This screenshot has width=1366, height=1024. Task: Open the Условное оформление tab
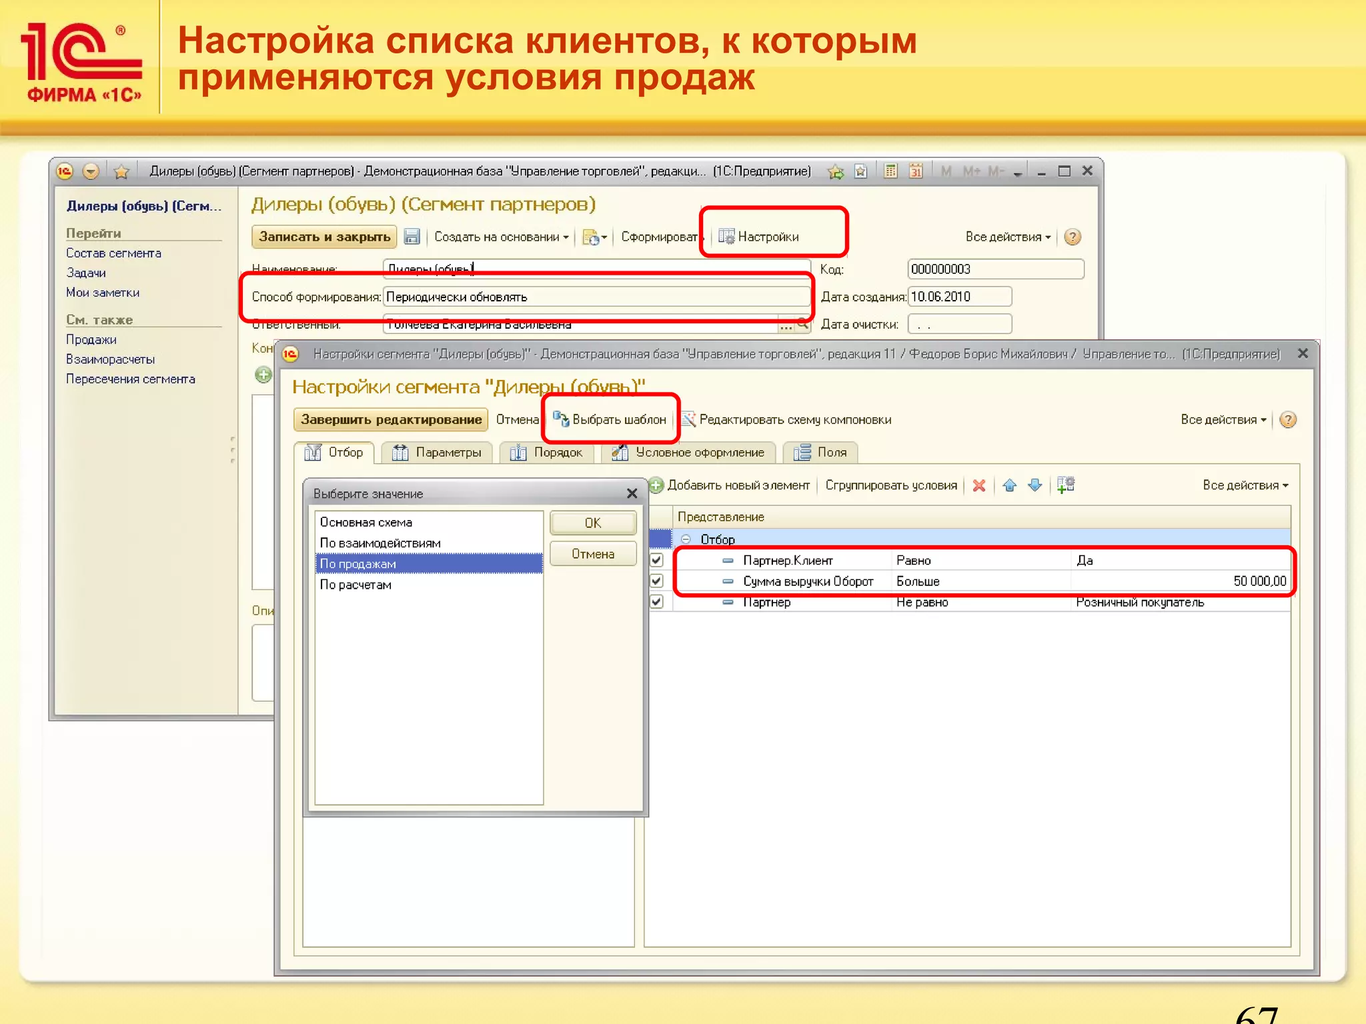click(688, 453)
